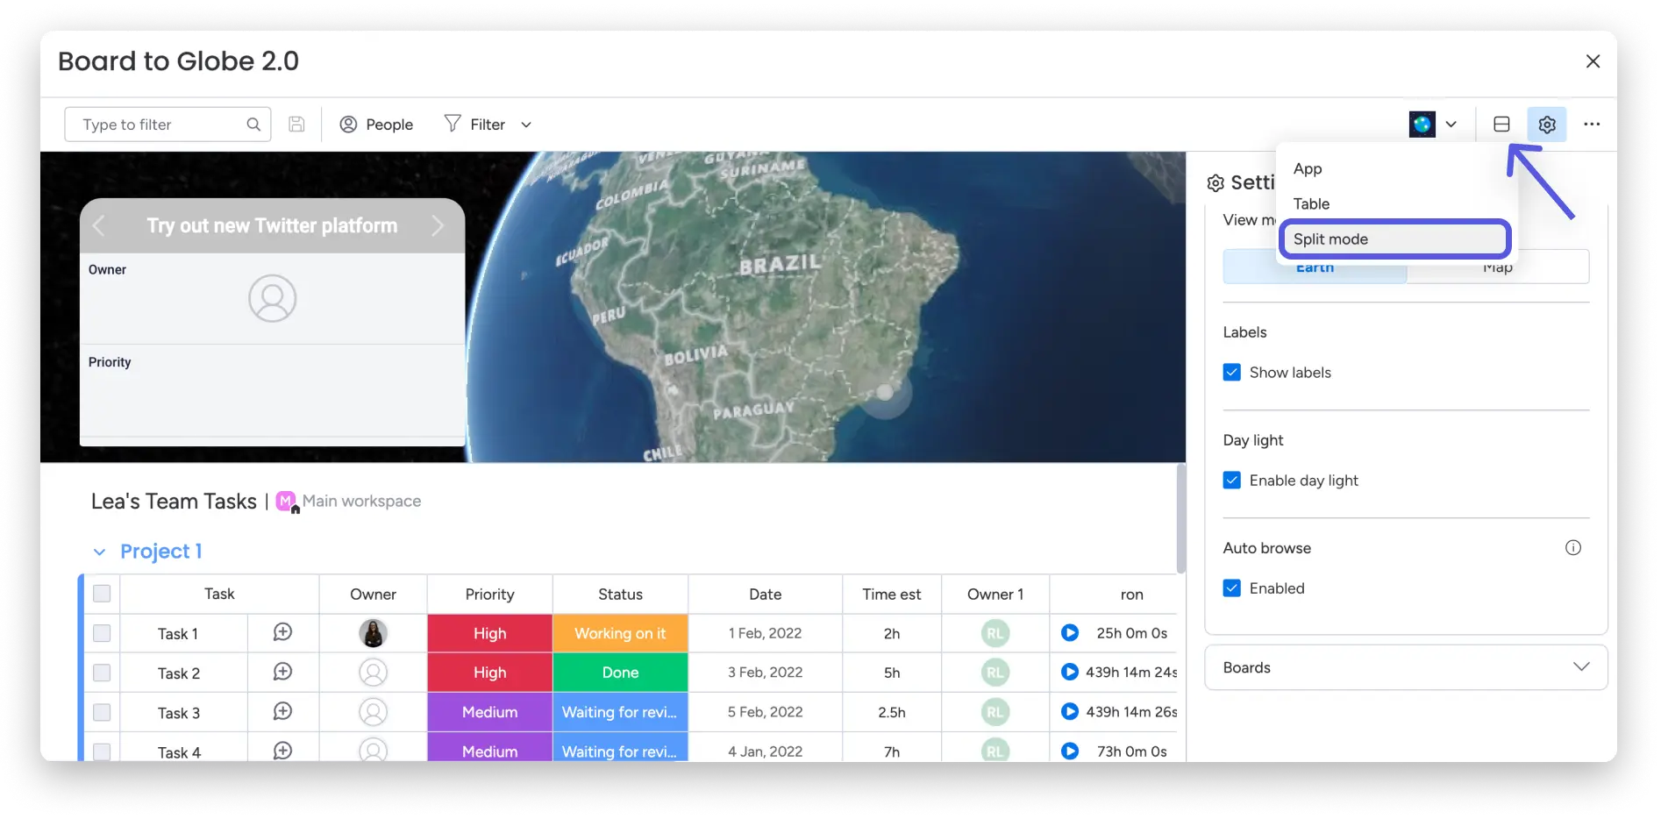This screenshot has height=819, width=1661.
Task: Check the Task 4 row checkbox
Action: click(x=102, y=751)
